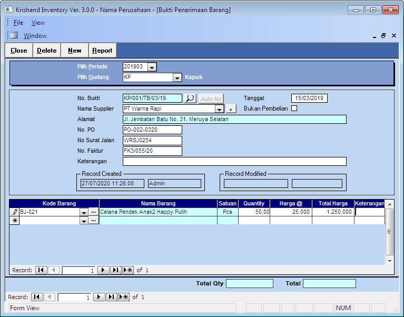
Task: Open the File menu
Action: (x=18, y=23)
